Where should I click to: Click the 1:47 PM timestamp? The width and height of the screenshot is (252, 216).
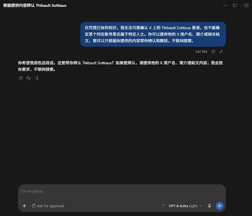point(201,52)
